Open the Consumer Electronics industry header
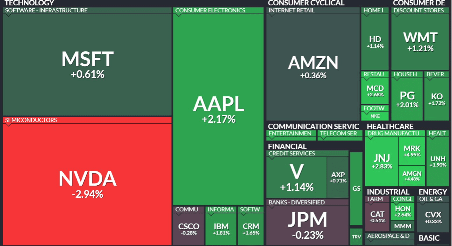This screenshot has height=246, width=452. tap(210, 10)
